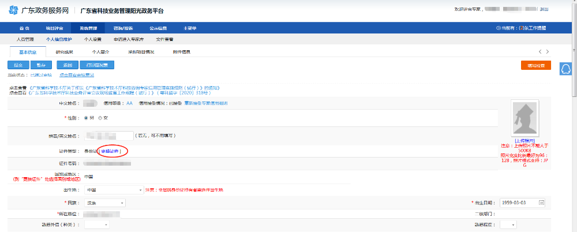Switch to the 基本信息 tab

tap(28, 52)
